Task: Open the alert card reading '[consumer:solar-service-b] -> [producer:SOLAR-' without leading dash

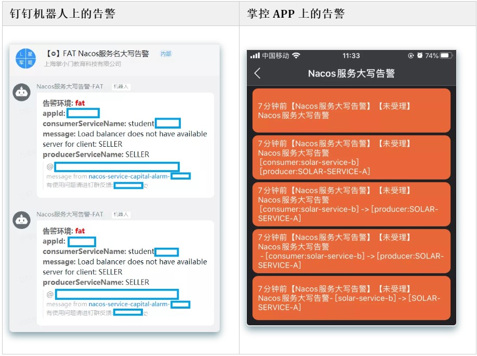Action: tap(351, 204)
